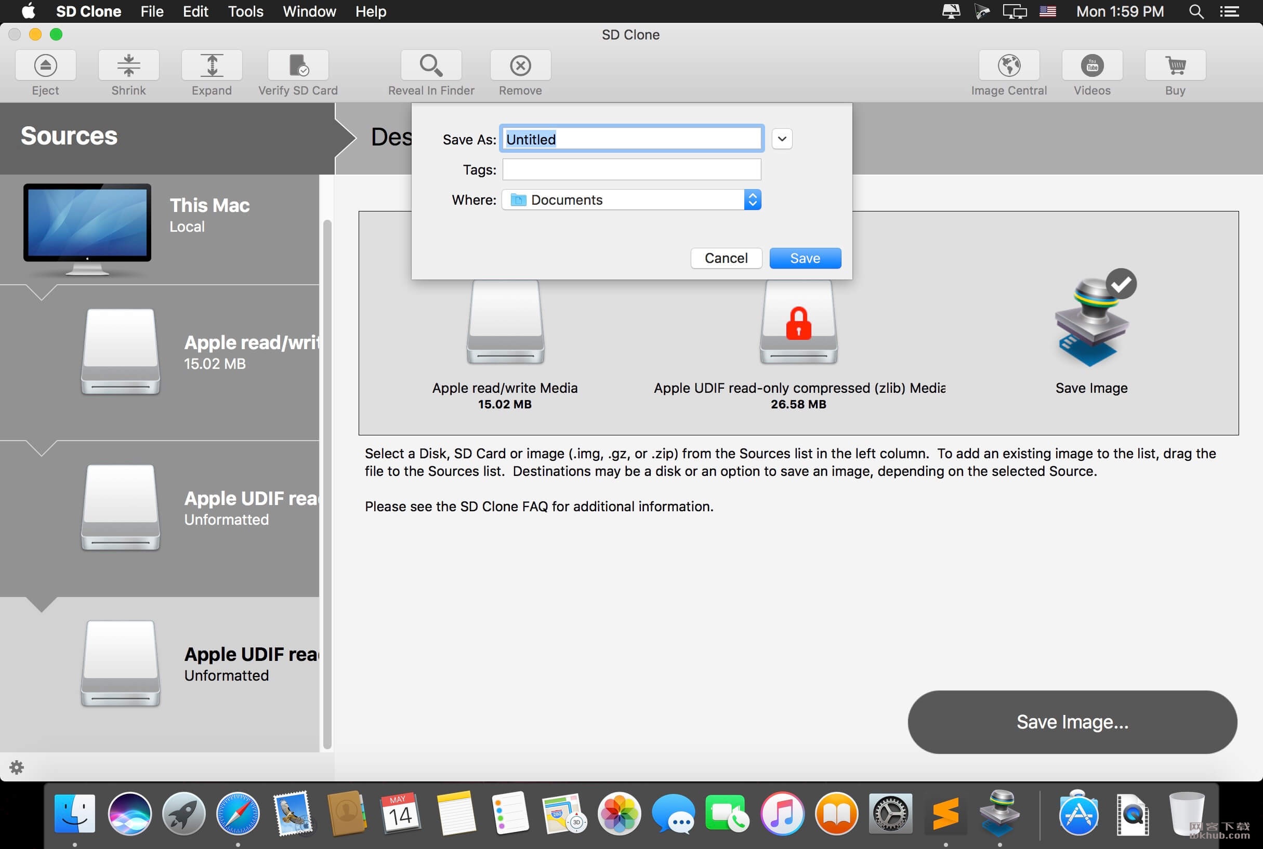Open Sublime Text in the Dock
The image size is (1263, 849).
(945, 814)
